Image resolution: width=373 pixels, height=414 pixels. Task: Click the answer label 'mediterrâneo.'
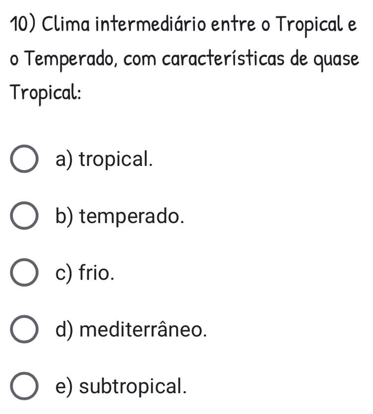coord(142,329)
